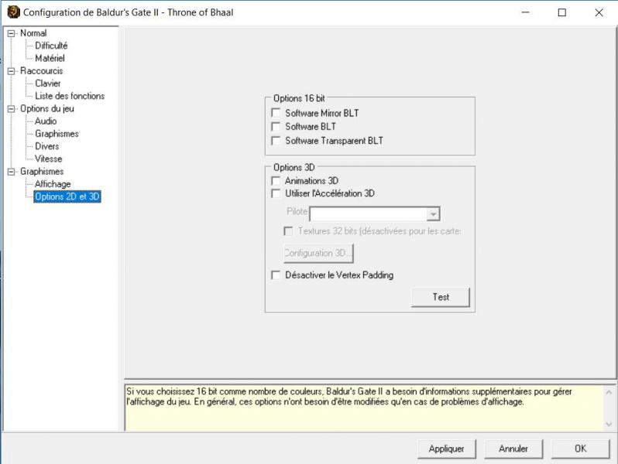Open Graphismes under Options du jeu
Image resolution: width=618 pixels, height=464 pixels.
(57, 134)
